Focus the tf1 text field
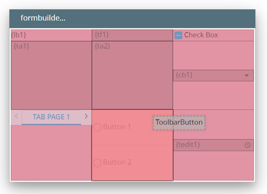This screenshot has width=267, height=194. (x=132, y=35)
